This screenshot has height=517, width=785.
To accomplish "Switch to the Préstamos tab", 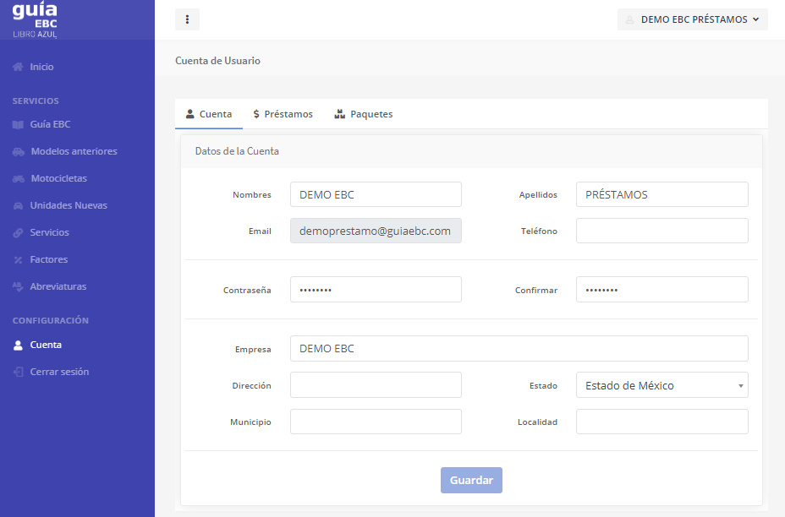I will [283, 114].
